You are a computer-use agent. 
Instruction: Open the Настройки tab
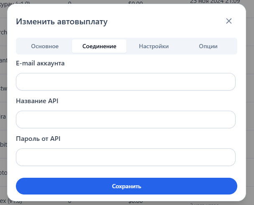click(x=154, y=46)
